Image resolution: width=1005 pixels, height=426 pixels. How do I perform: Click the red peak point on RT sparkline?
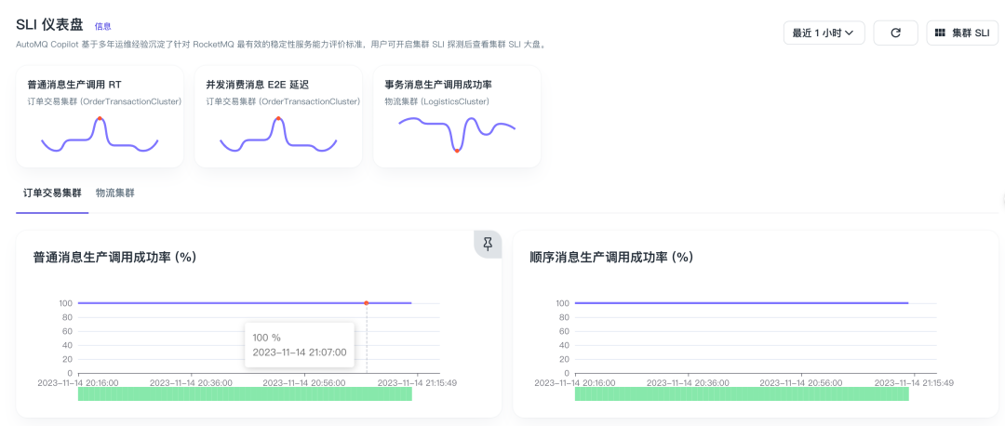100,119
